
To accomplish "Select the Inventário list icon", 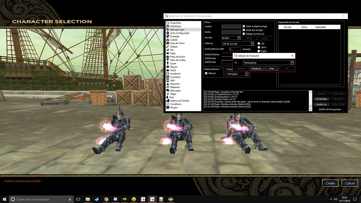I will [167, 77].
